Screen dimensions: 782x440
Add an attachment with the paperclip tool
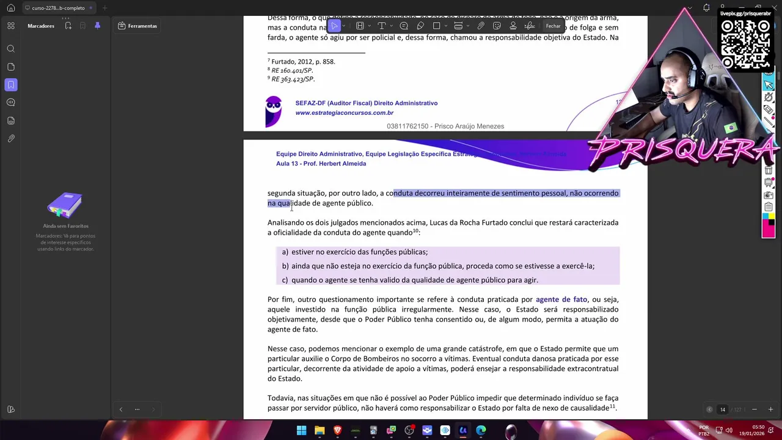click(481, 26)
